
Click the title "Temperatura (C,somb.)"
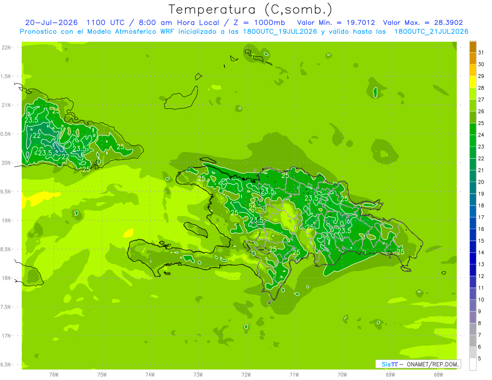(250, 9)
